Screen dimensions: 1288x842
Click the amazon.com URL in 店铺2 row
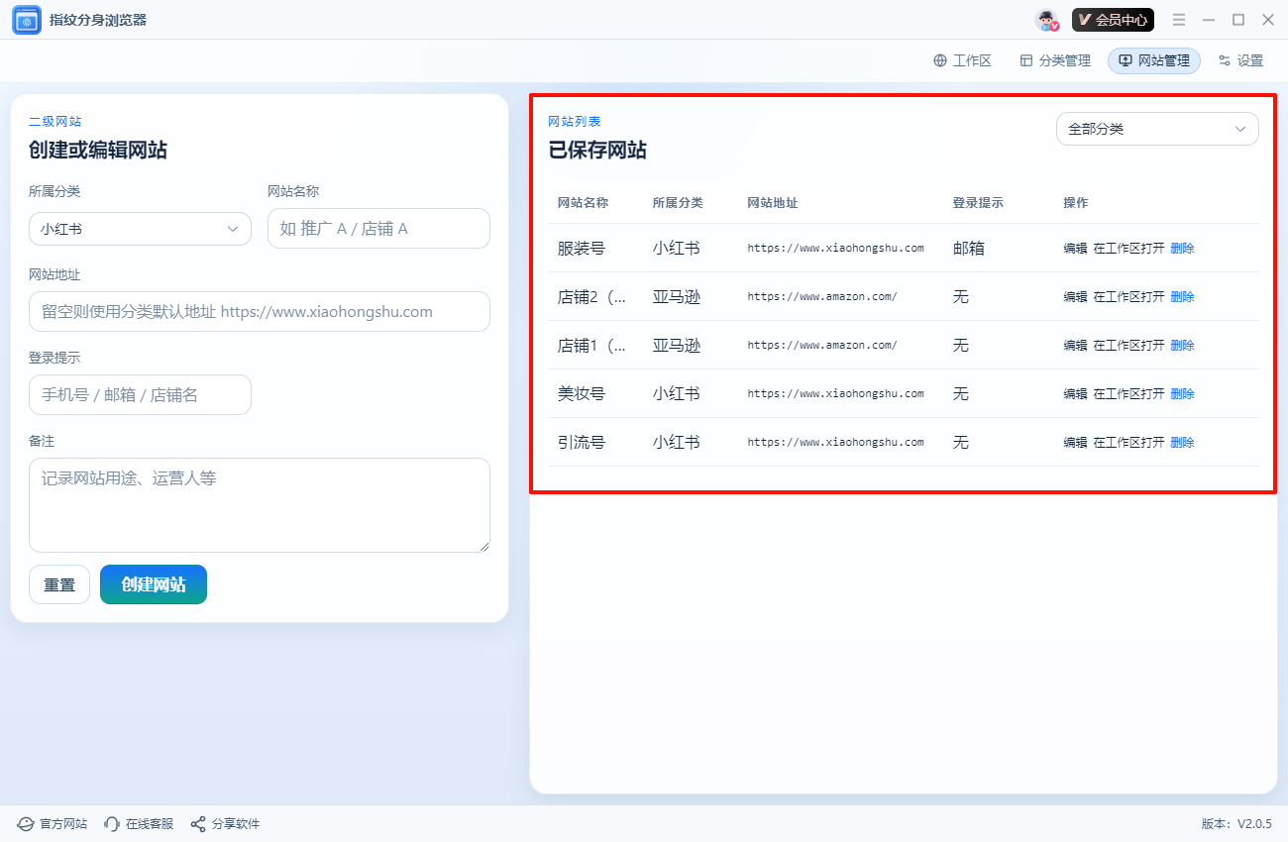coord(822,297)
